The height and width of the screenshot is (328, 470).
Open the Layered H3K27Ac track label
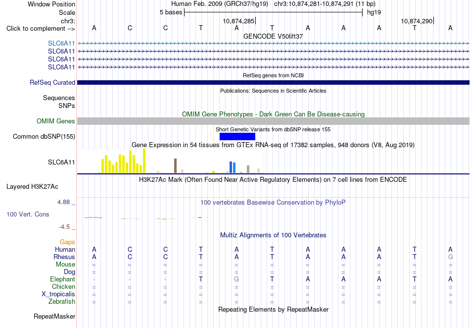pyautogui.click(x=32, y=187)
